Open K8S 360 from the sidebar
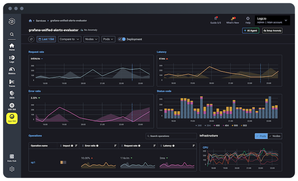 tap(12, 107)
